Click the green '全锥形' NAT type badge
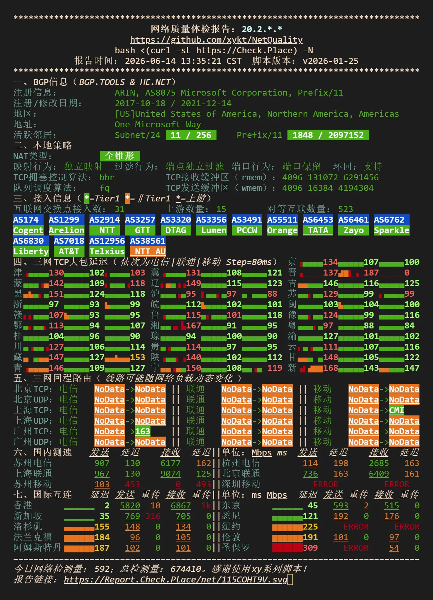The height and width of the screenshot is (600, 433). (120, 156)
